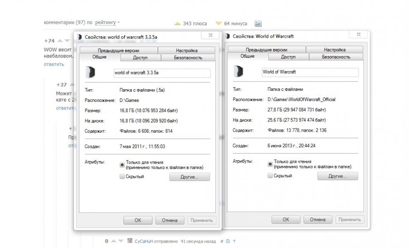Click the СуСаНиН user avatar
This screenshot has height=248, width=409.
click(130, 241)
